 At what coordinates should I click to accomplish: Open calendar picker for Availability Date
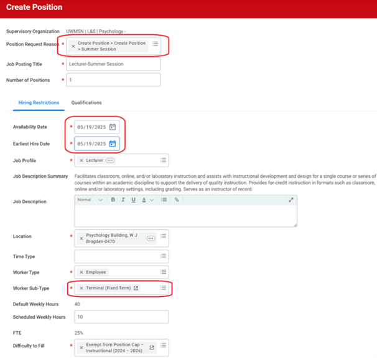click(x=113, y=127)
